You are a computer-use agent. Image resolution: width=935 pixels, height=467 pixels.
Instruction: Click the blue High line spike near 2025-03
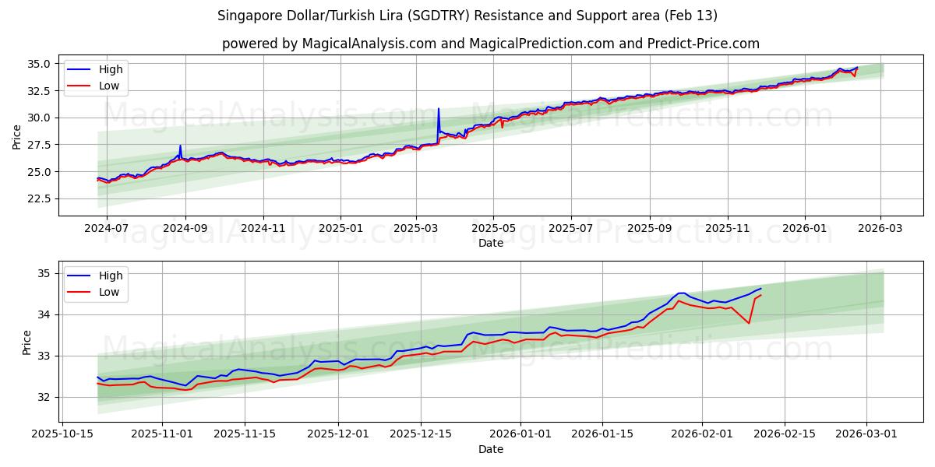[439, 111]
